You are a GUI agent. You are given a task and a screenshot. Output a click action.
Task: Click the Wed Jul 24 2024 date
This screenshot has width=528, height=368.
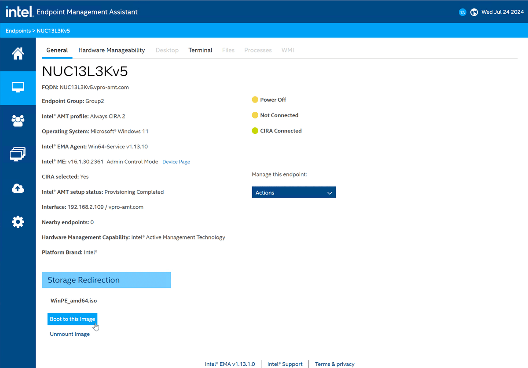pos(502,12)
